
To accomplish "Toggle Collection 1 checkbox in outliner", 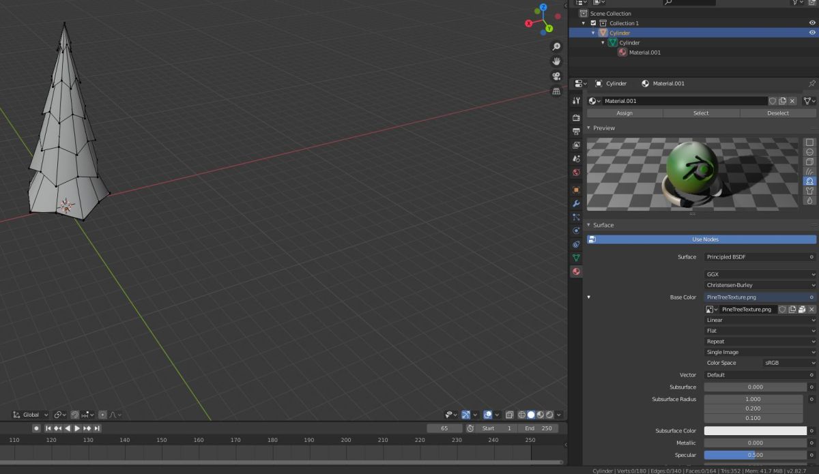I will pos(593,23).
